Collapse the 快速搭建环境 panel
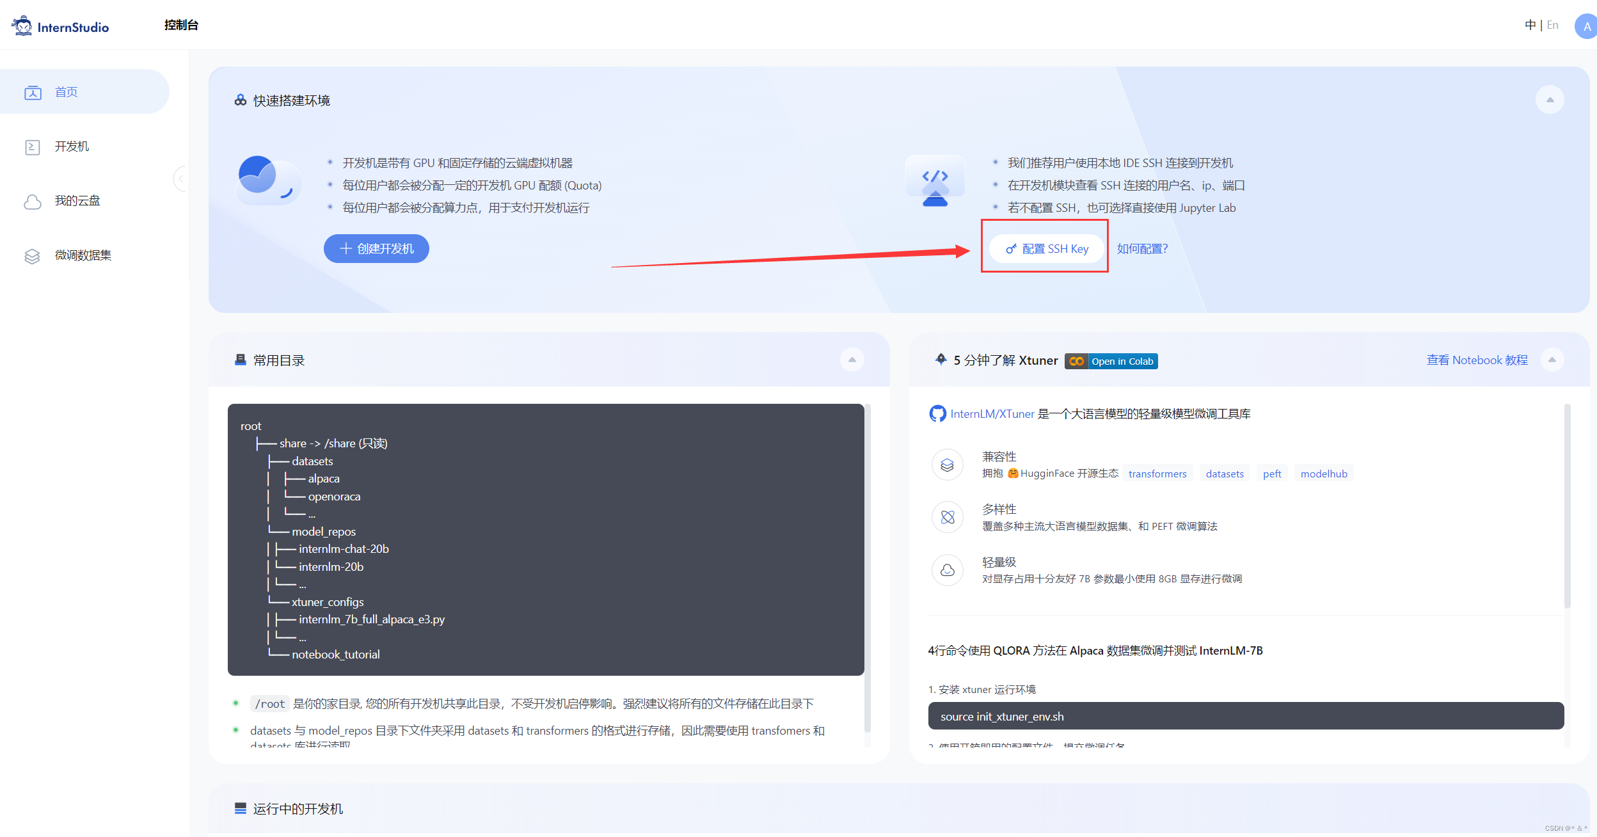 (x=1549, y=99)
